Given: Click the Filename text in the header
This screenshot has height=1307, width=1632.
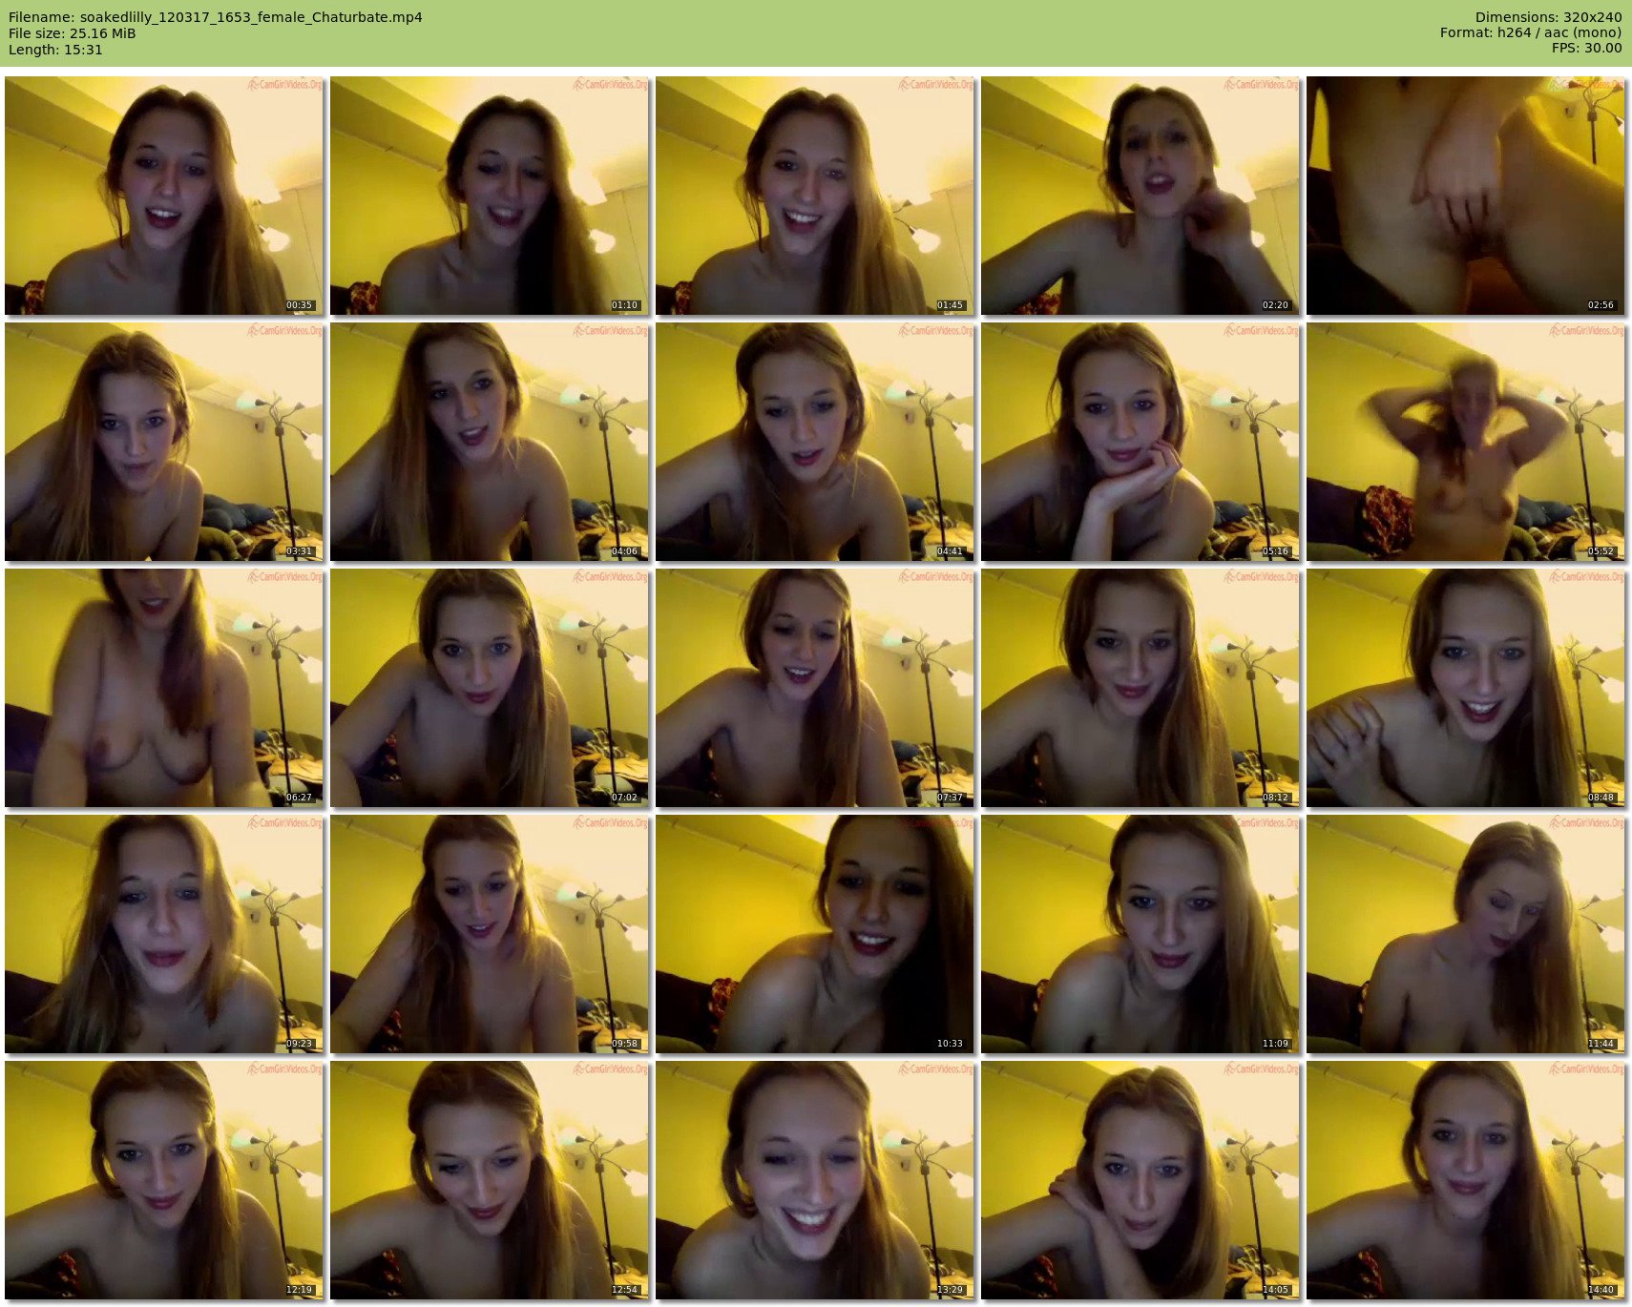Looking at the screenshot, I should click(215, 17).
